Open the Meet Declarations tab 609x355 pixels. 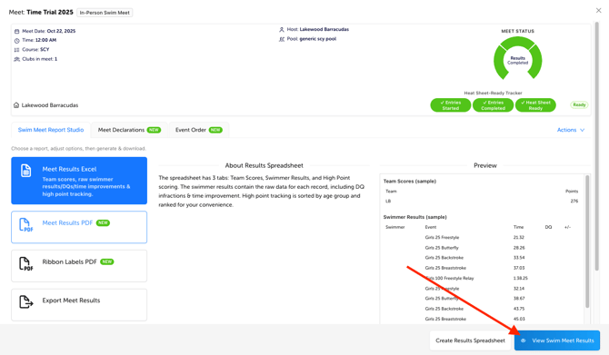tap(129, 130)
